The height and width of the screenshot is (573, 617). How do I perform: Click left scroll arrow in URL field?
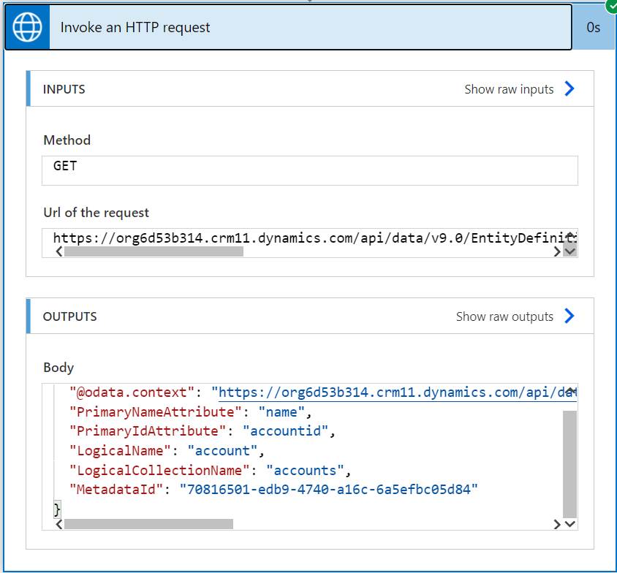(x=58, y=251)
